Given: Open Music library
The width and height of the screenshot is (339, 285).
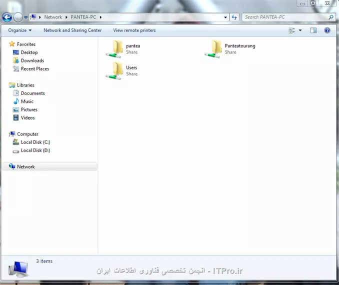Looking at the screenshot, I should 27,101.
